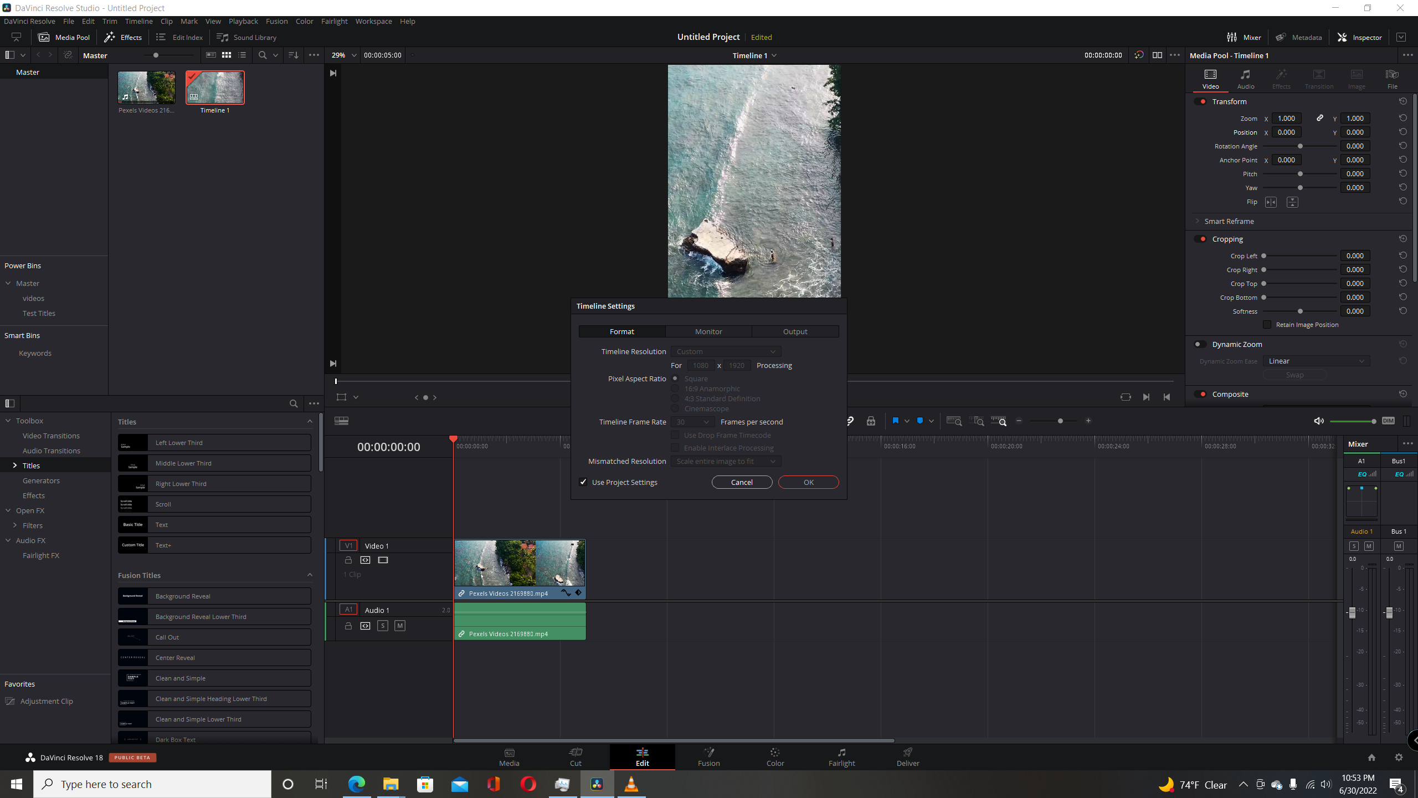1418x798 pixels.
Task: Switch media pool to thumbnail view
Action: click(227, 55)
